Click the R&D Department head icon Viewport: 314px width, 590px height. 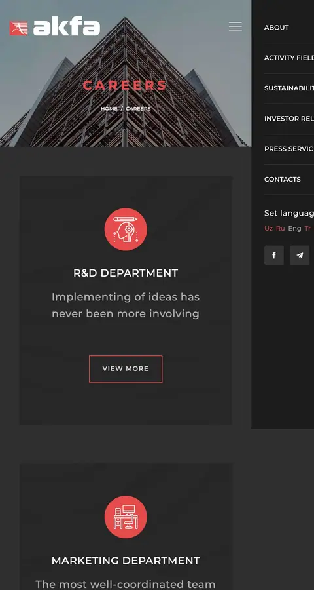pyautogui.click(x=126, y=229)
